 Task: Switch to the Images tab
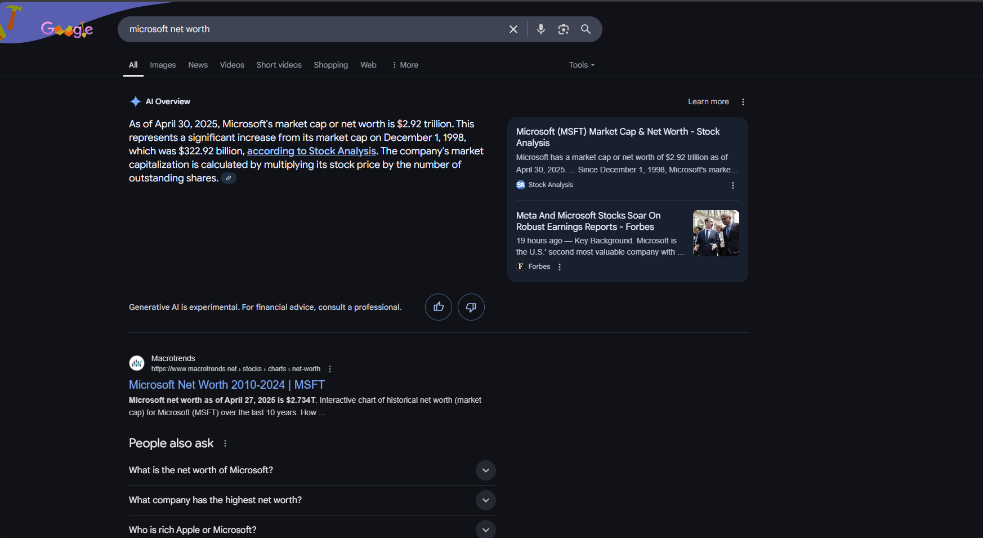(x=163, y=65)
